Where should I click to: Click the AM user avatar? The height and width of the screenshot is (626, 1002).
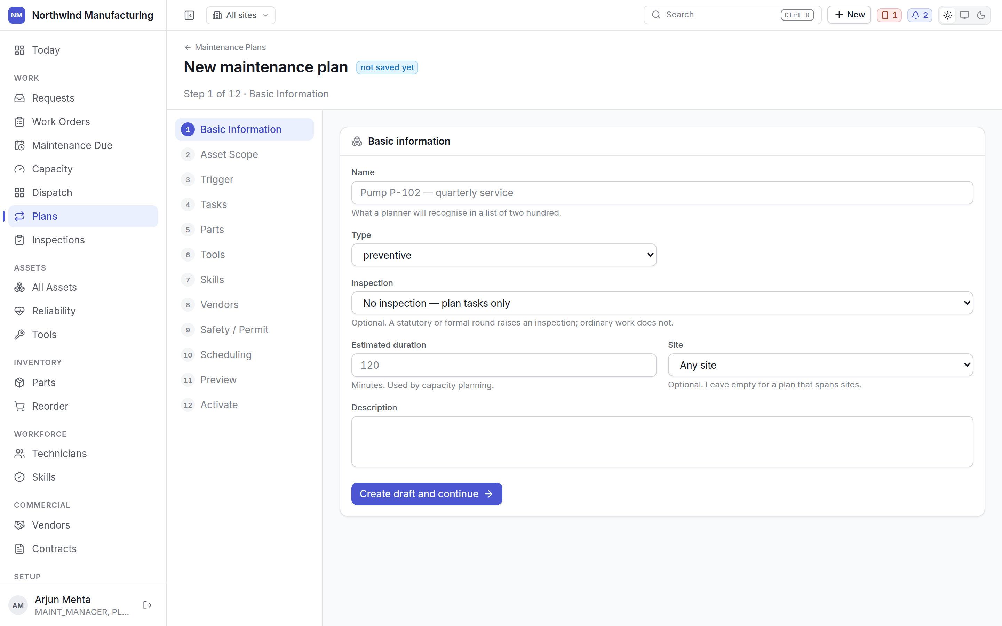click(18, 605)
